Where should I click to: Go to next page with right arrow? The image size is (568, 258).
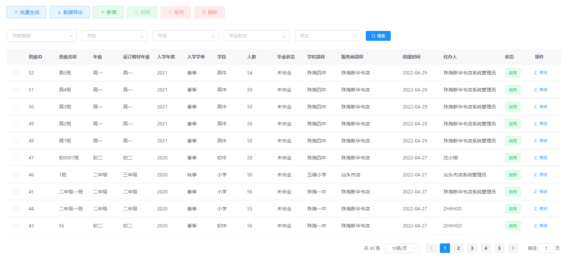pos(513,248)
